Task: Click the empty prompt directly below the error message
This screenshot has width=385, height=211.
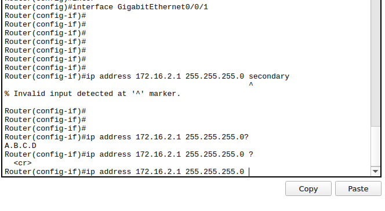Action: 45,111
